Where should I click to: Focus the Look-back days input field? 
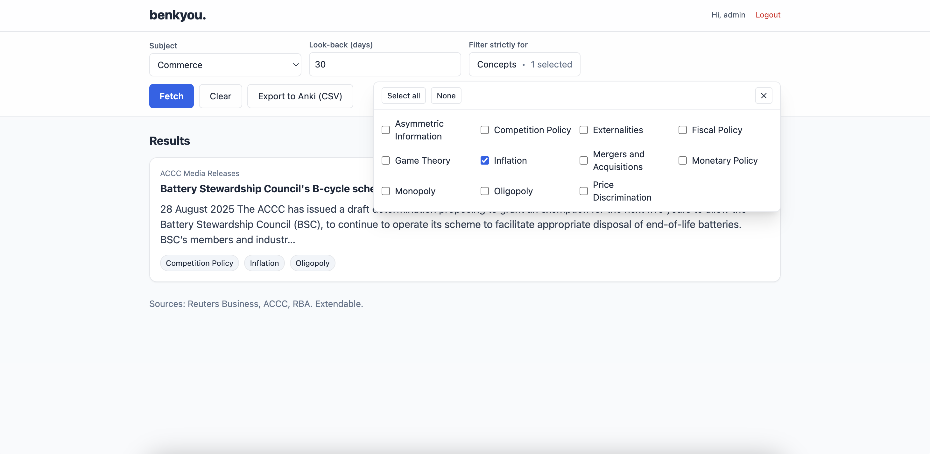384,64
